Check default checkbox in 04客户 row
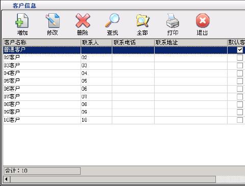245x186 pixels. tap(240, 73)
